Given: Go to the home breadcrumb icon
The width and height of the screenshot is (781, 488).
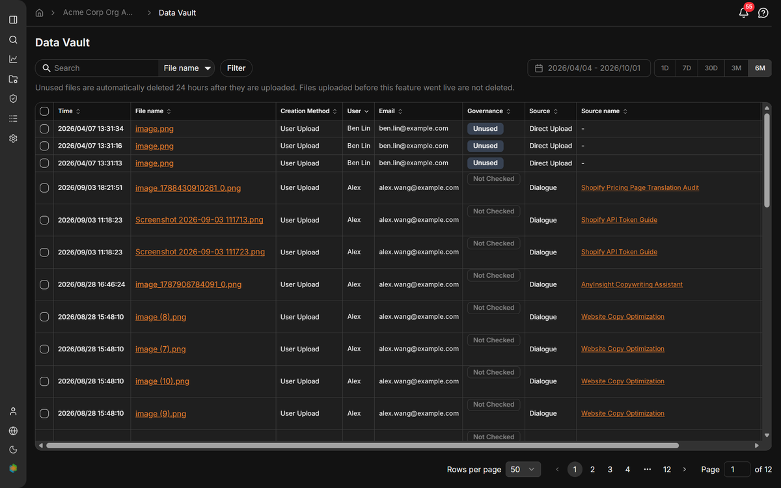Looking at the screenshot, I should point(40,12).
